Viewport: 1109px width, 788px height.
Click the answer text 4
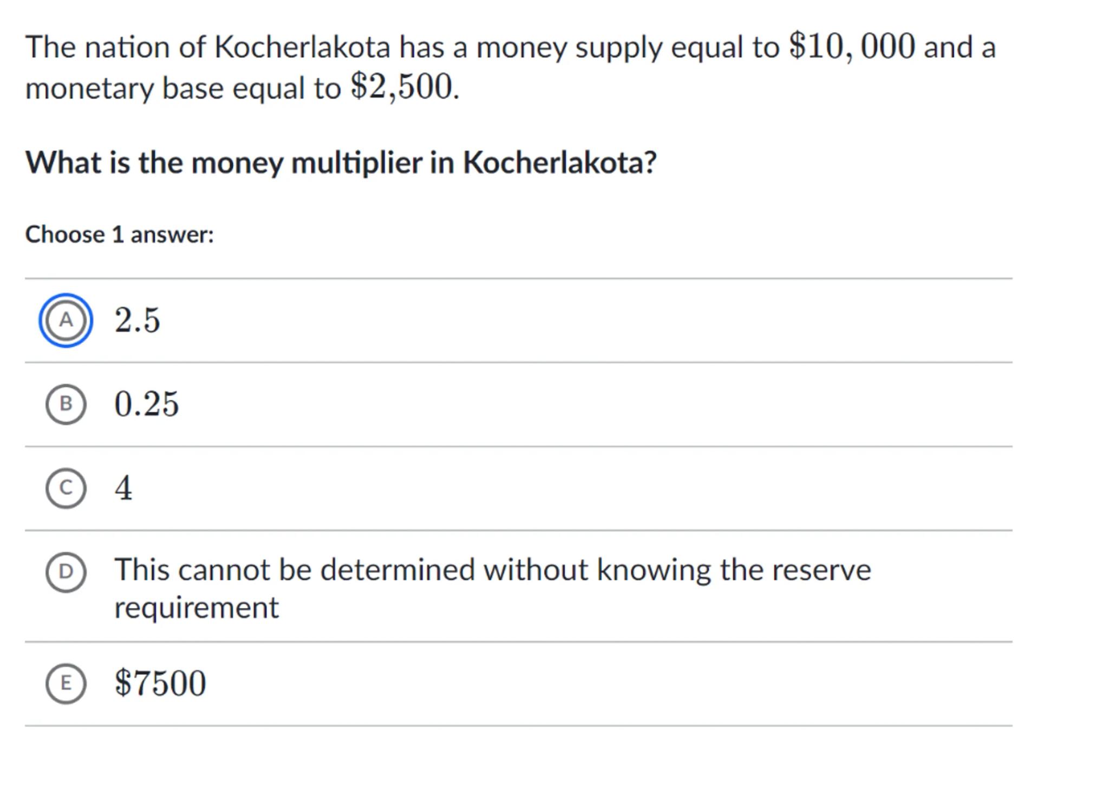click(123, 488)
